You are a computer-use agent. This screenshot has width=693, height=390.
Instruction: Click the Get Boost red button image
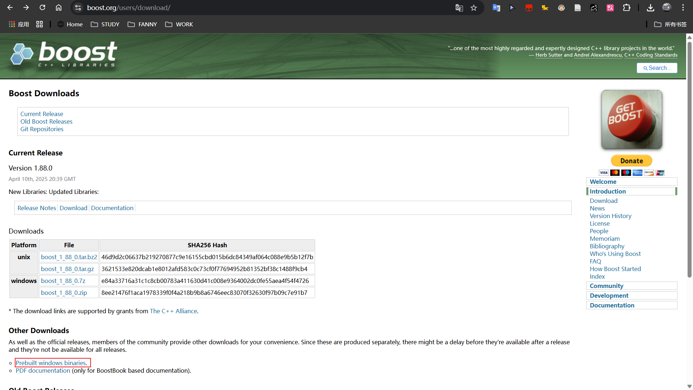(631, 119)
